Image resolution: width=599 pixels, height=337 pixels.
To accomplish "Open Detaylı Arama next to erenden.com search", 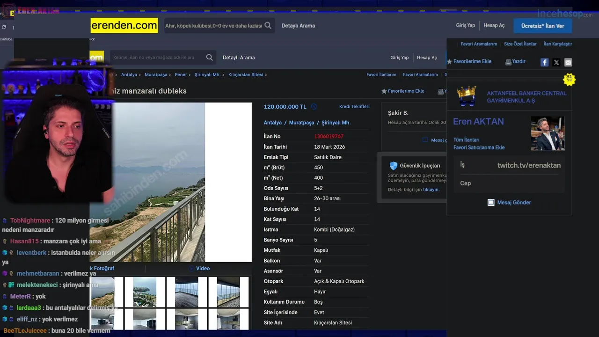I will click(298, 26).
